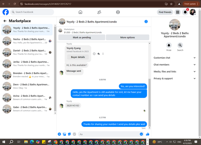201x145 pixels.
Task: Choose a GIF icon in composer
Action: [74, 134]
